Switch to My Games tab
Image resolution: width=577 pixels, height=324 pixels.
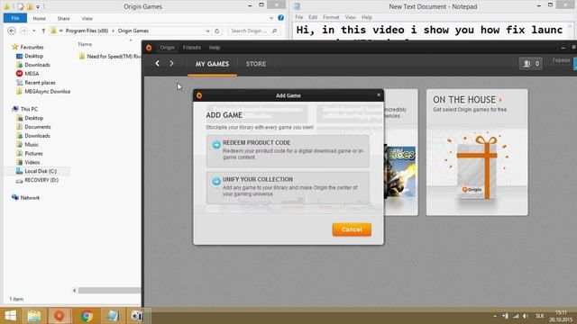(x=212, y=64)
